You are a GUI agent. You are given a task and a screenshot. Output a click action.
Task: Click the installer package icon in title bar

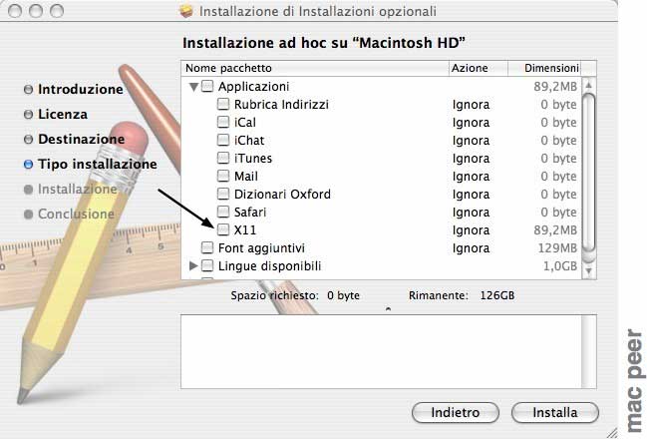pos(186,11)
